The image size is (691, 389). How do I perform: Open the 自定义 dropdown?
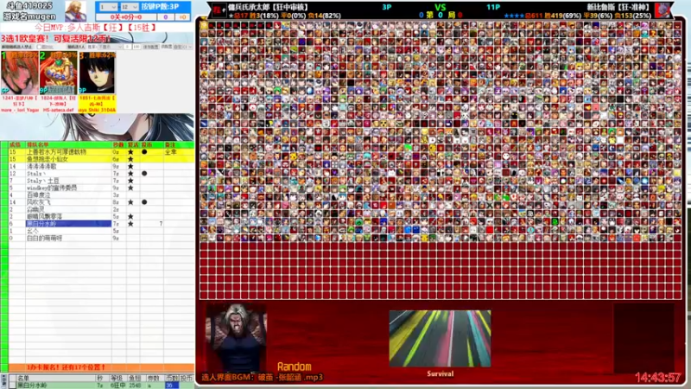(182, 47)
